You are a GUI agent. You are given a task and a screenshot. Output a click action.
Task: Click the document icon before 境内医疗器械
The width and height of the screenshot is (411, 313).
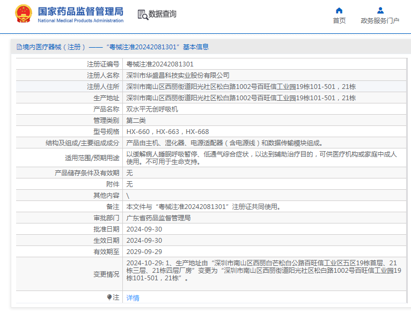[x=19, y=47]
